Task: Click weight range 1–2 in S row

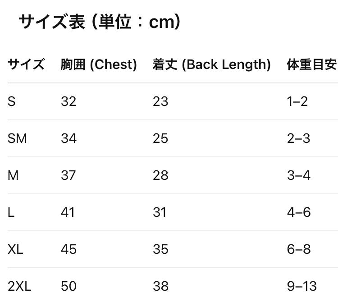Action: 297,101
